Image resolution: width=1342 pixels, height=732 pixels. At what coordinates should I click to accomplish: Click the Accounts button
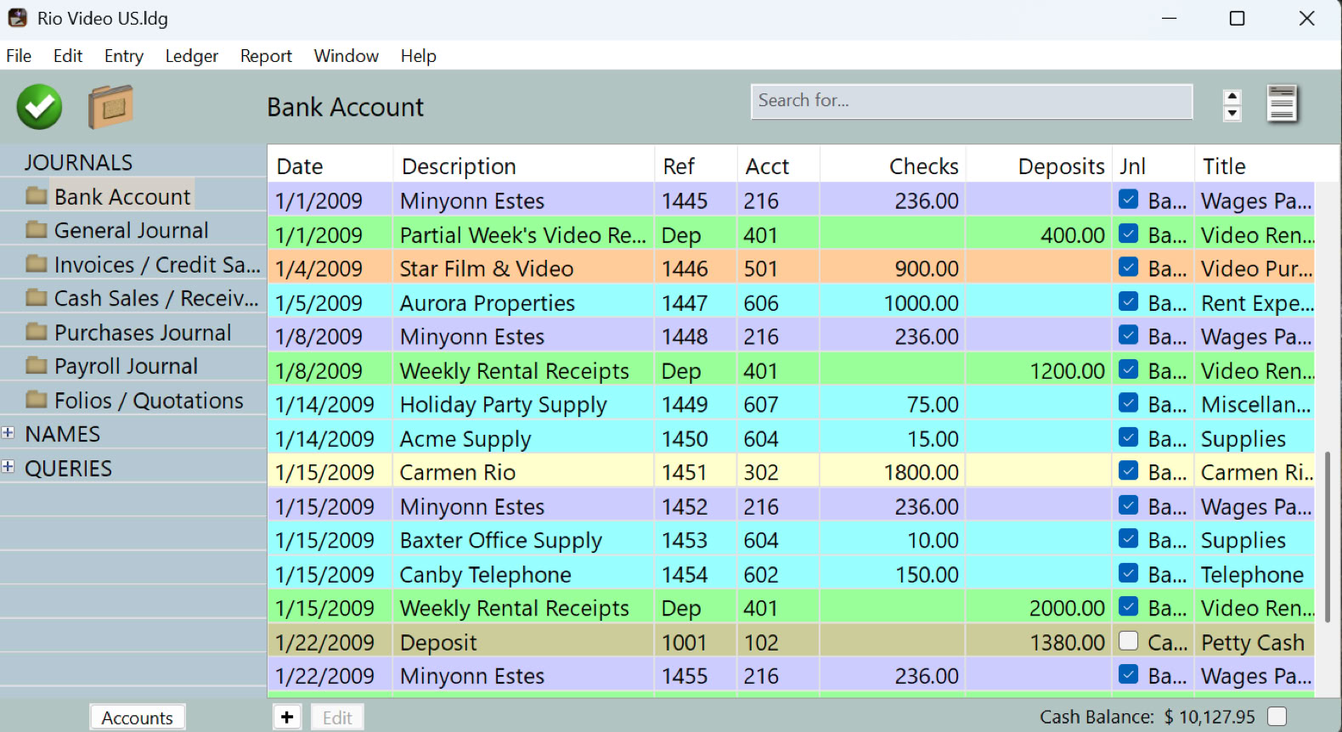pyautogui.click(x=138, y=718)
